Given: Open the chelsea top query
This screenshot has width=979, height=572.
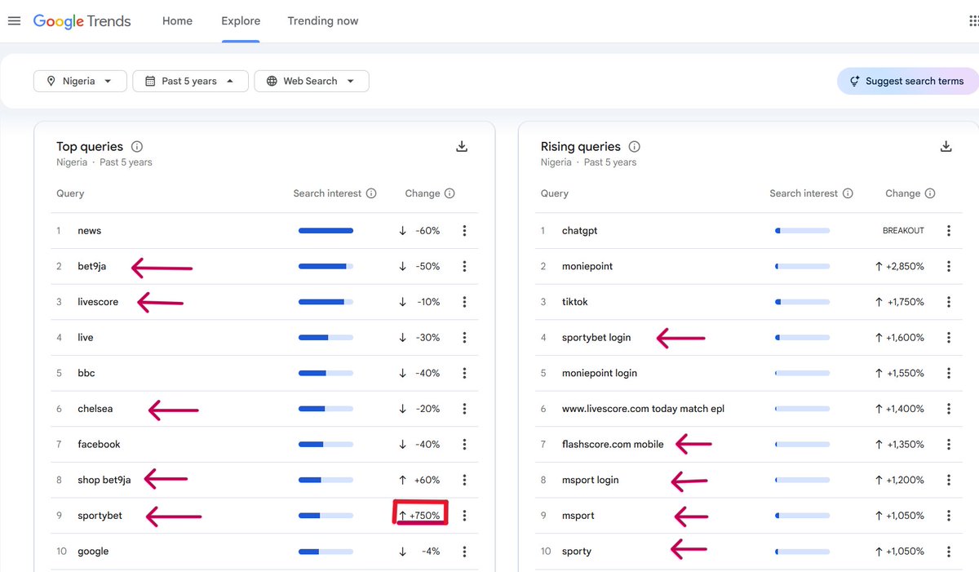Looking at the screenshot, I should click(95, 409).
